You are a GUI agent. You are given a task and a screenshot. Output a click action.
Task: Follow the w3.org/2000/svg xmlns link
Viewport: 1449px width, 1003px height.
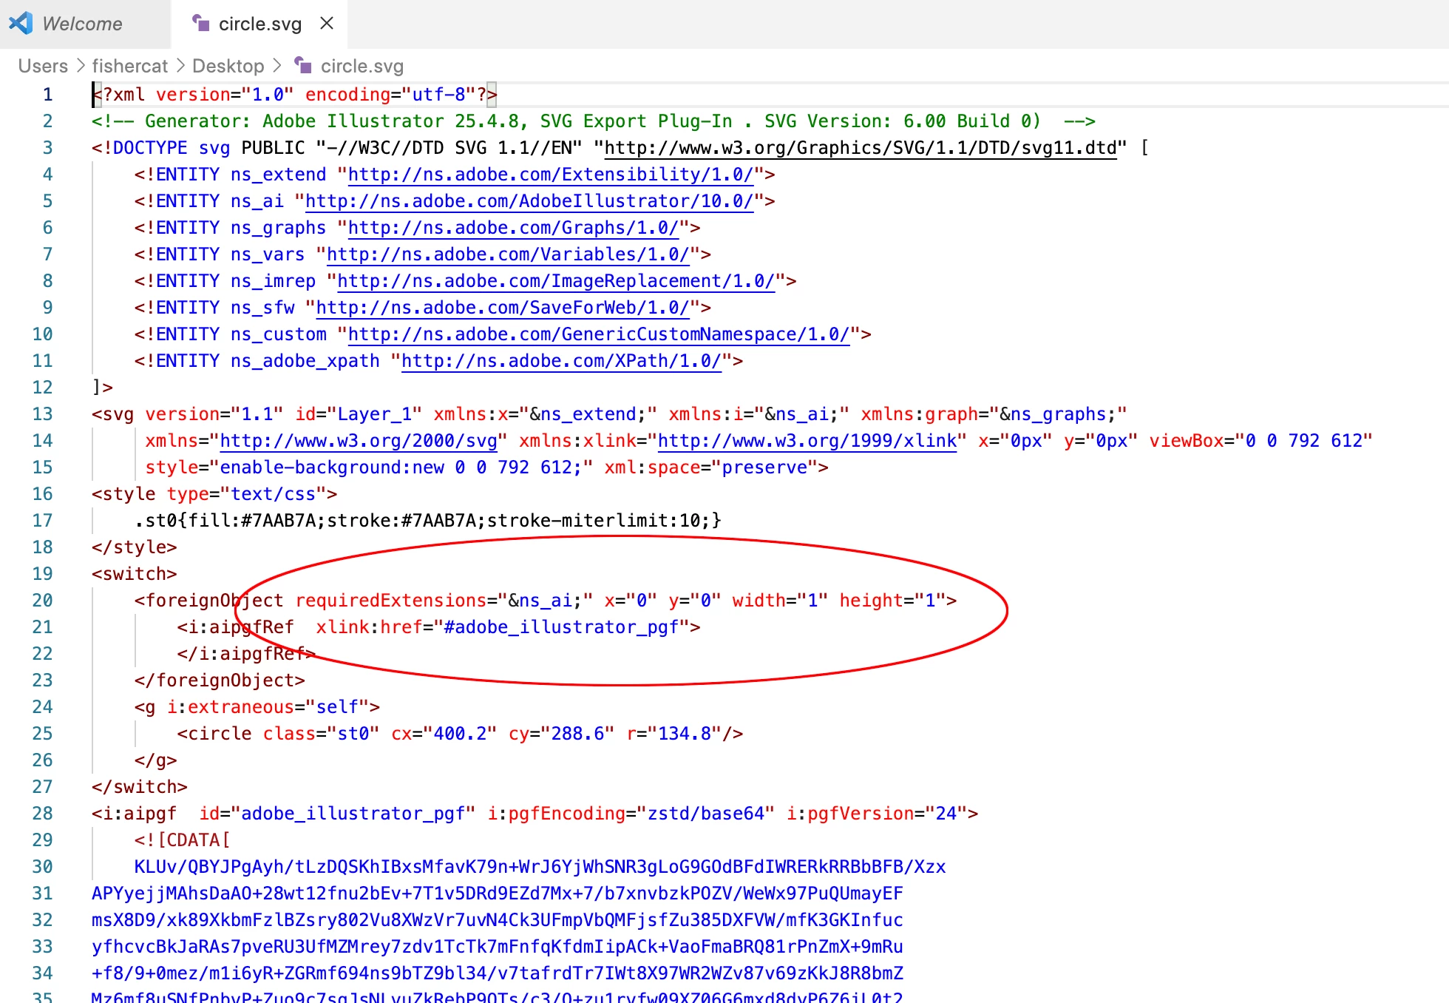tap(359, 441)
